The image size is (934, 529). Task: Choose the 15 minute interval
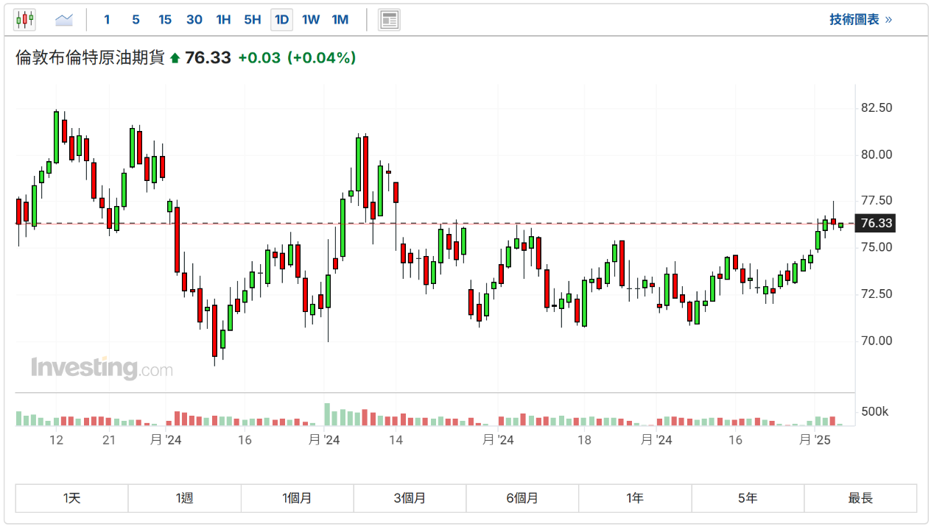pos(165,20)
